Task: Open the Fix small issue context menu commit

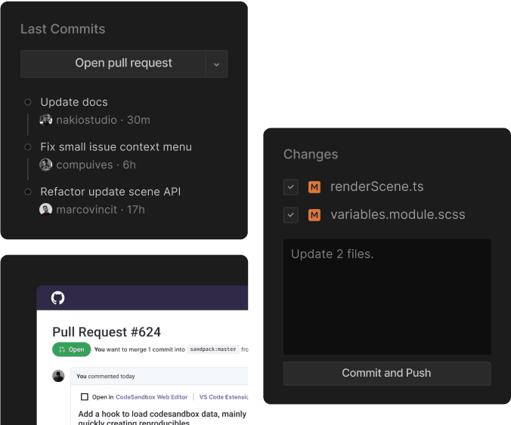Action: pos(116,147)
